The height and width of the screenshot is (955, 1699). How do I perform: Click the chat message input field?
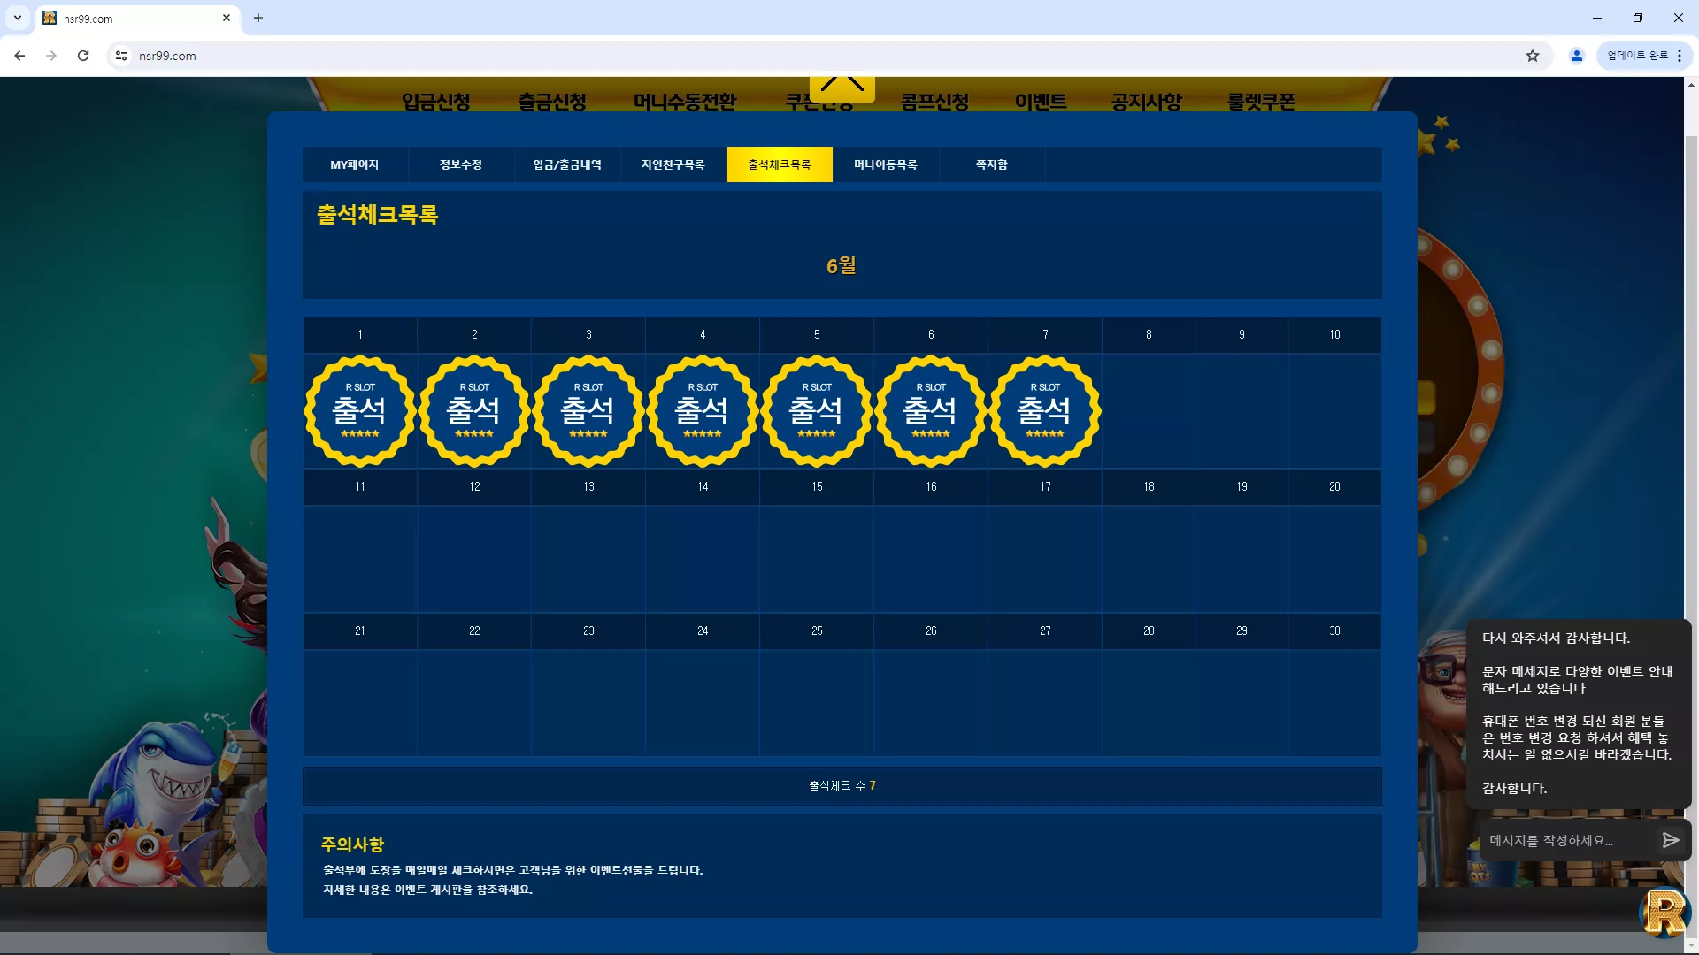point(1566,840)
